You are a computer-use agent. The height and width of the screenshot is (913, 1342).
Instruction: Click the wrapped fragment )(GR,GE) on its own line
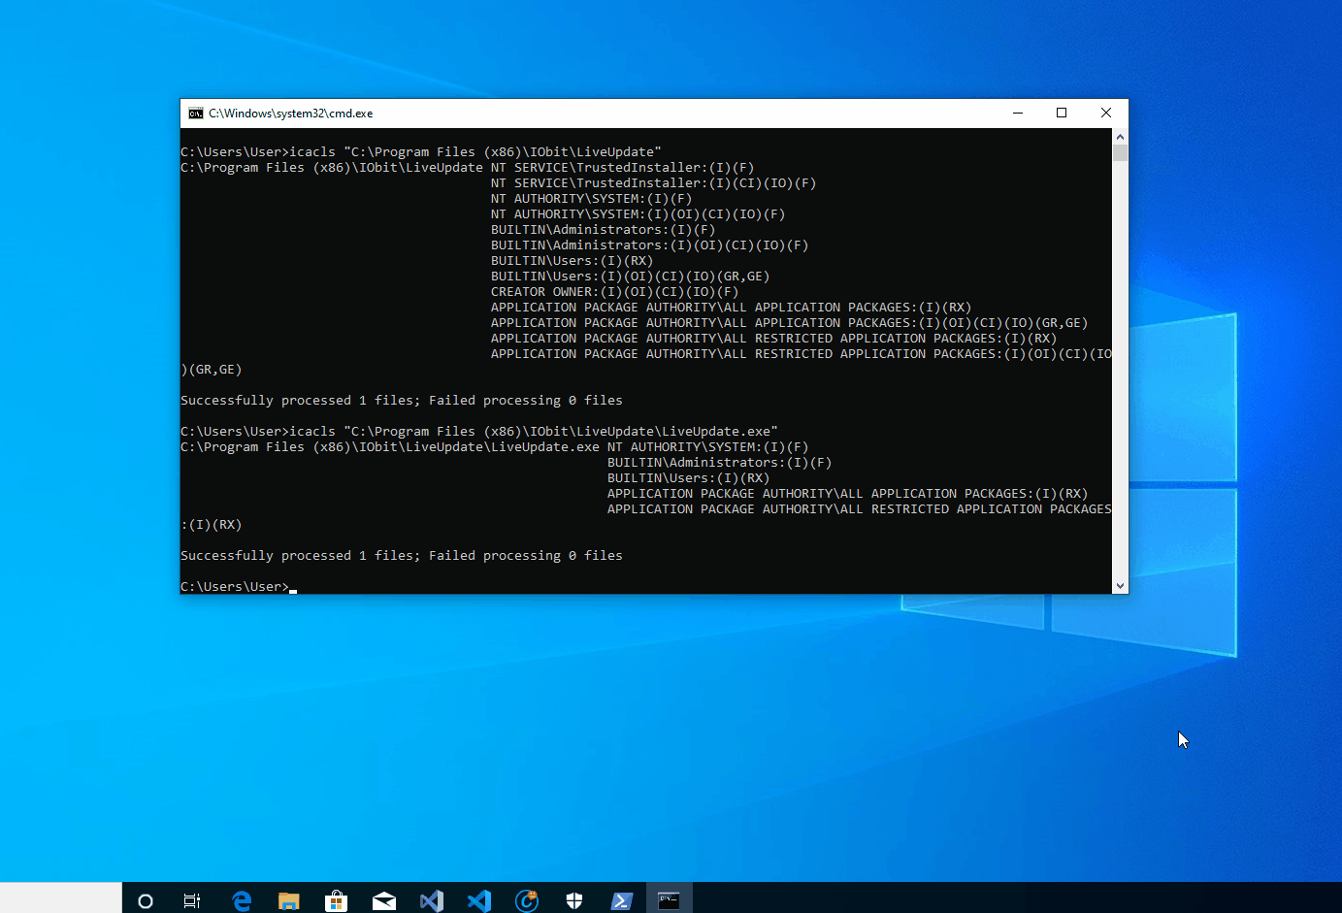point(212,370)
